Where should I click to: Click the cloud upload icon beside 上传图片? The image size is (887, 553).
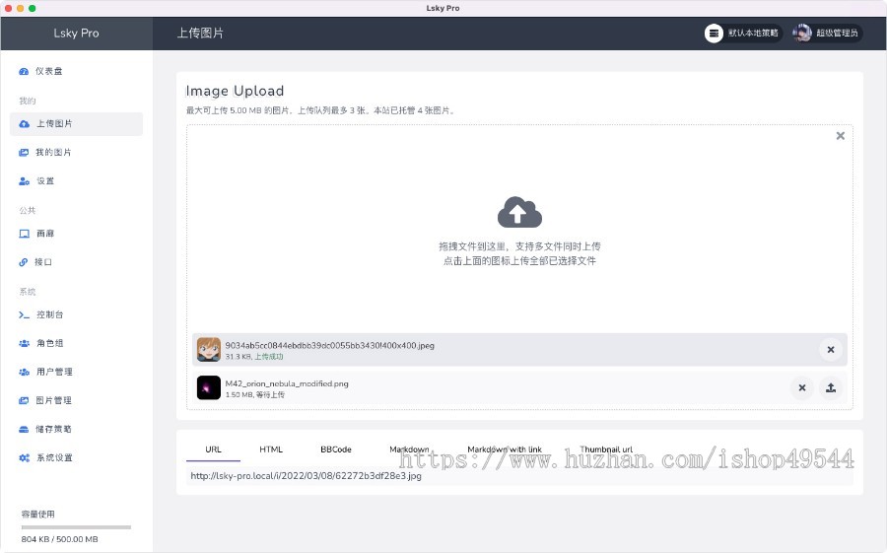[25, 124]
